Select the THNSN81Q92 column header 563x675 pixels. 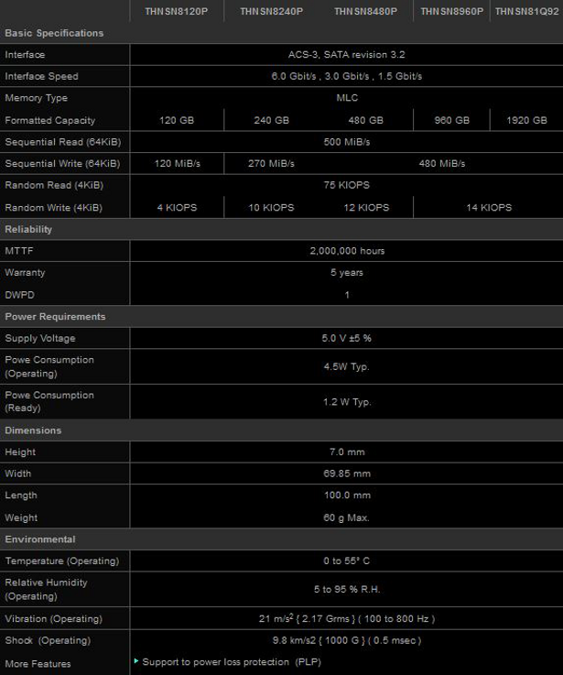coord(527,11)
